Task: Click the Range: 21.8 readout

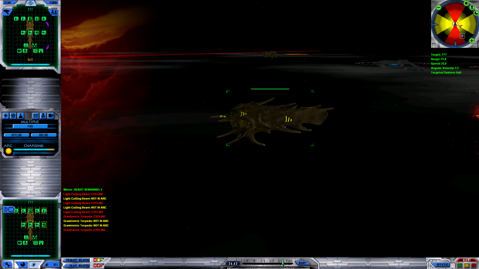Action: (439, 59)
